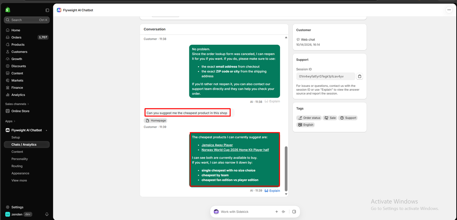Image resolution: width=457 pixels, height=220 pixels.
Task: Open the Setup submenu item
Action: tap(27, 137)
